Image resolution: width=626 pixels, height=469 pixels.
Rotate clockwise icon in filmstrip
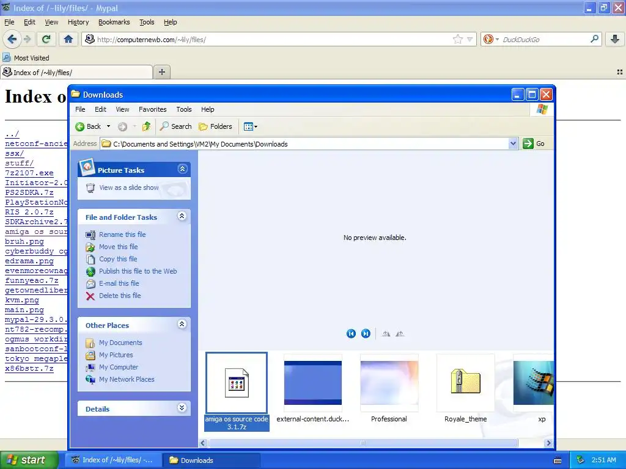click(386, 334)
